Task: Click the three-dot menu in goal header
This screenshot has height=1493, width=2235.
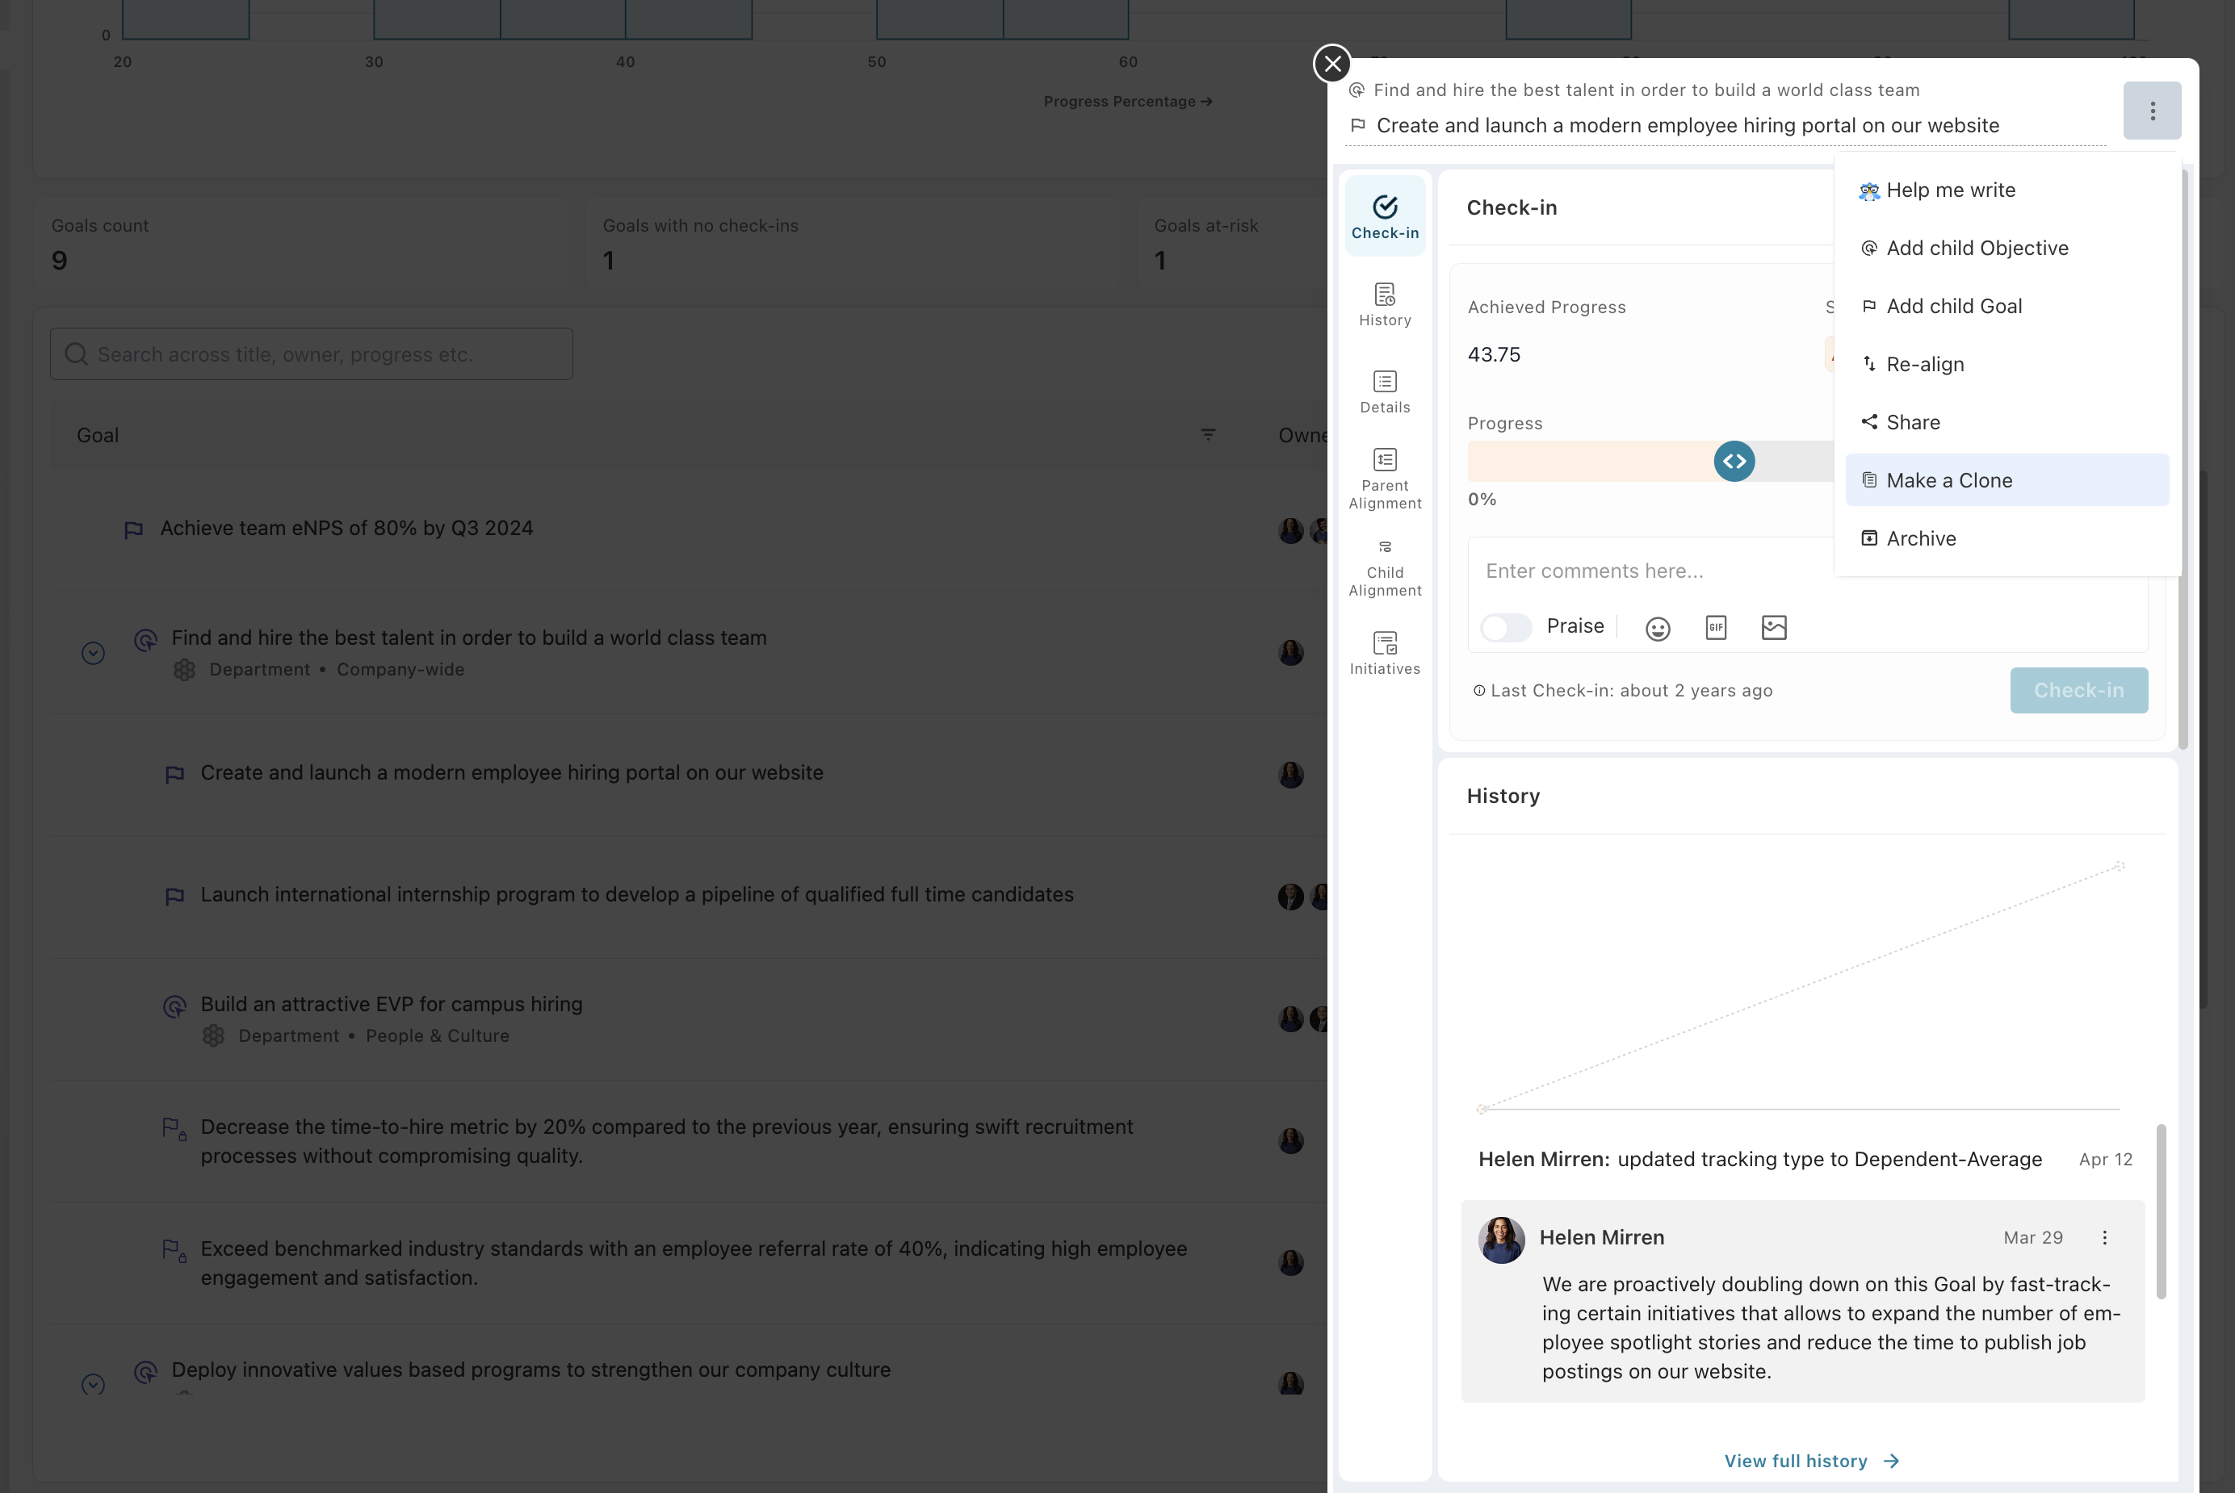Action: coord(2152,111)
